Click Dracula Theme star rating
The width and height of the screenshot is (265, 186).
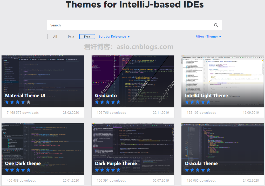(x=198, y=170)
